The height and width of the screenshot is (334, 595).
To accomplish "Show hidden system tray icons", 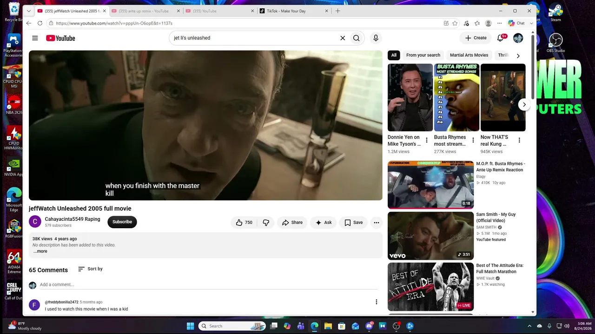I will tap(529, 326).
